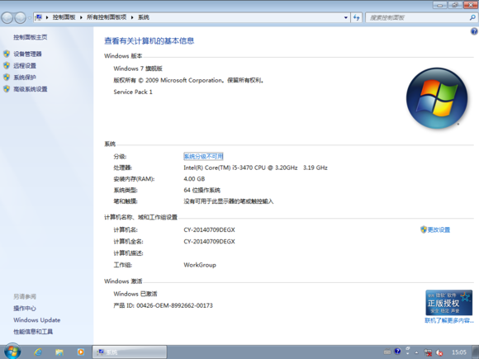Click the help question mark icon

474,31
